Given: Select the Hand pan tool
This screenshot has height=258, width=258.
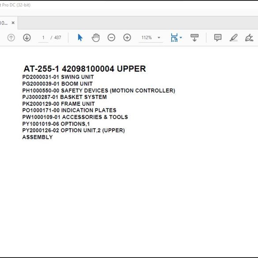Looking at the screenshot, I should tap(96, 37).
